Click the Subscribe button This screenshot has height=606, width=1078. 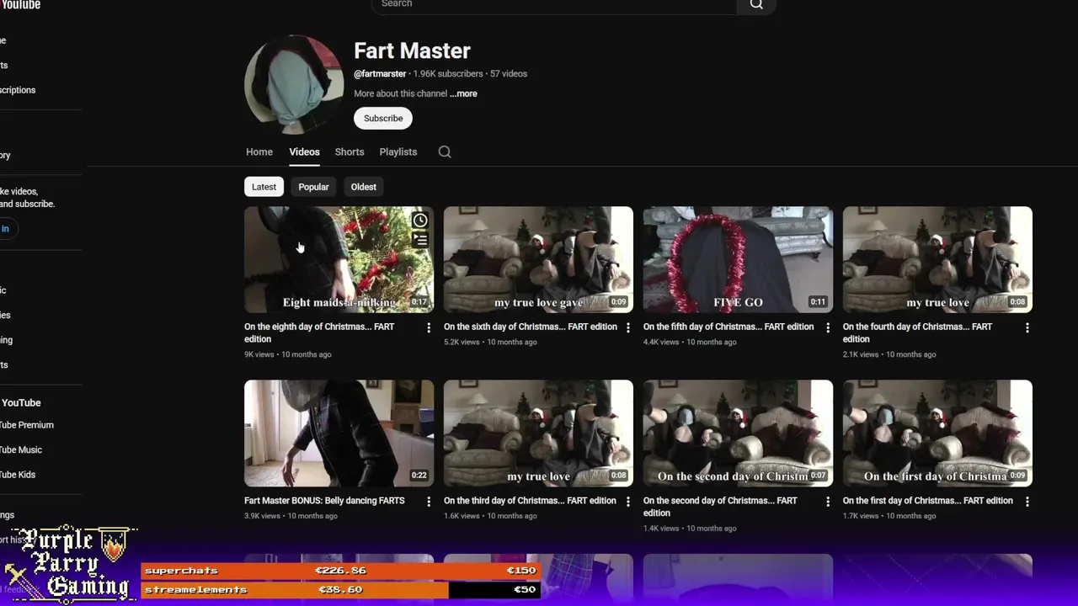[383, 119]
